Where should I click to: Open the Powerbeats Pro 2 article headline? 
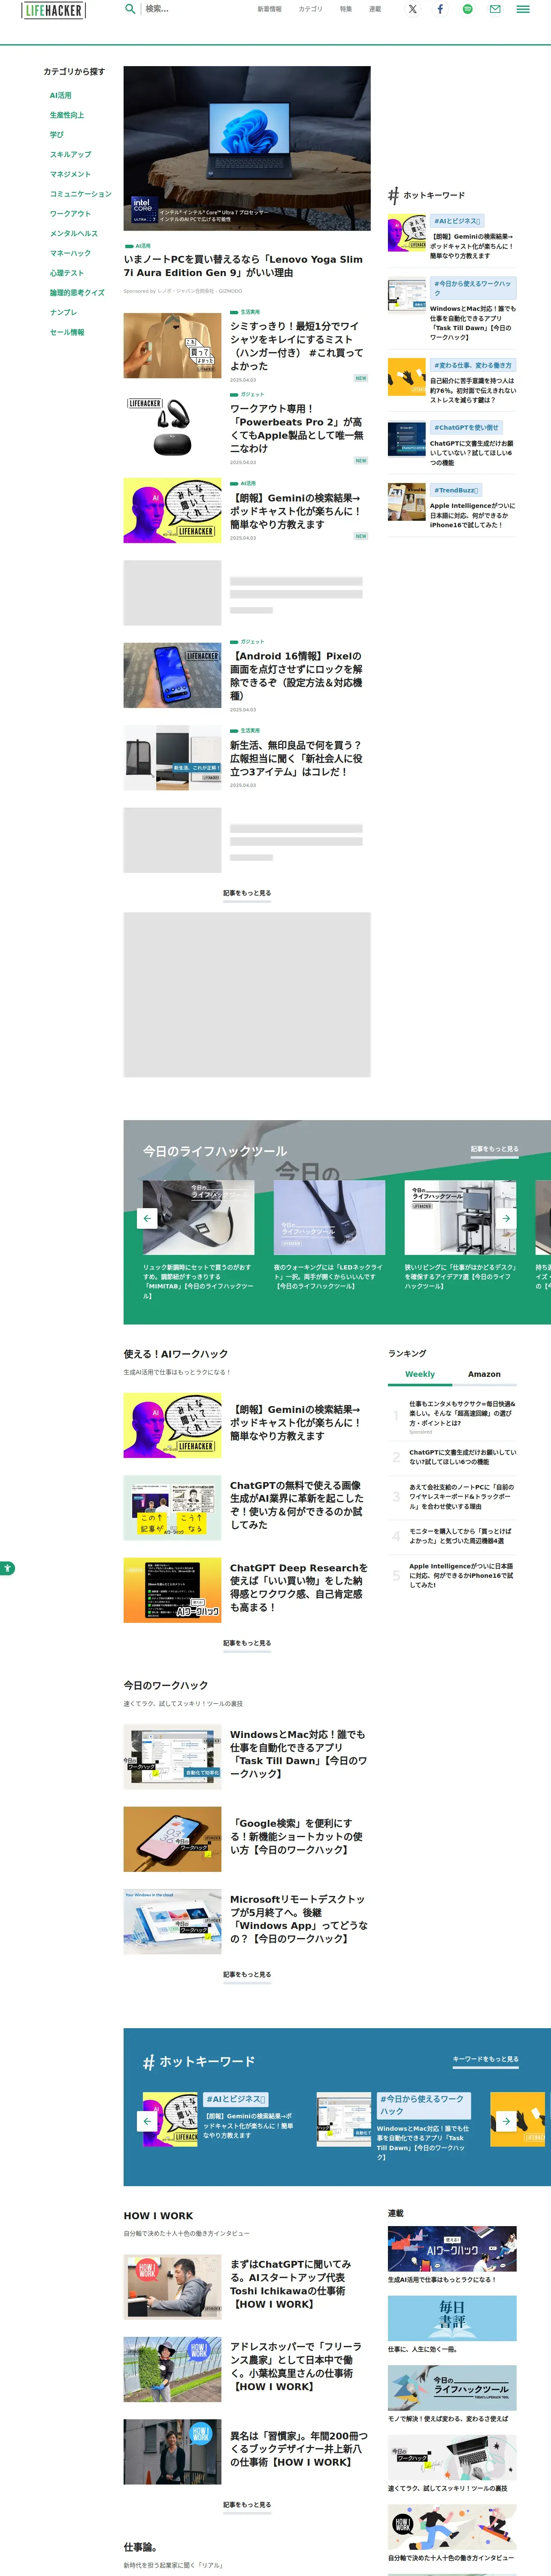tap(297, 429)
